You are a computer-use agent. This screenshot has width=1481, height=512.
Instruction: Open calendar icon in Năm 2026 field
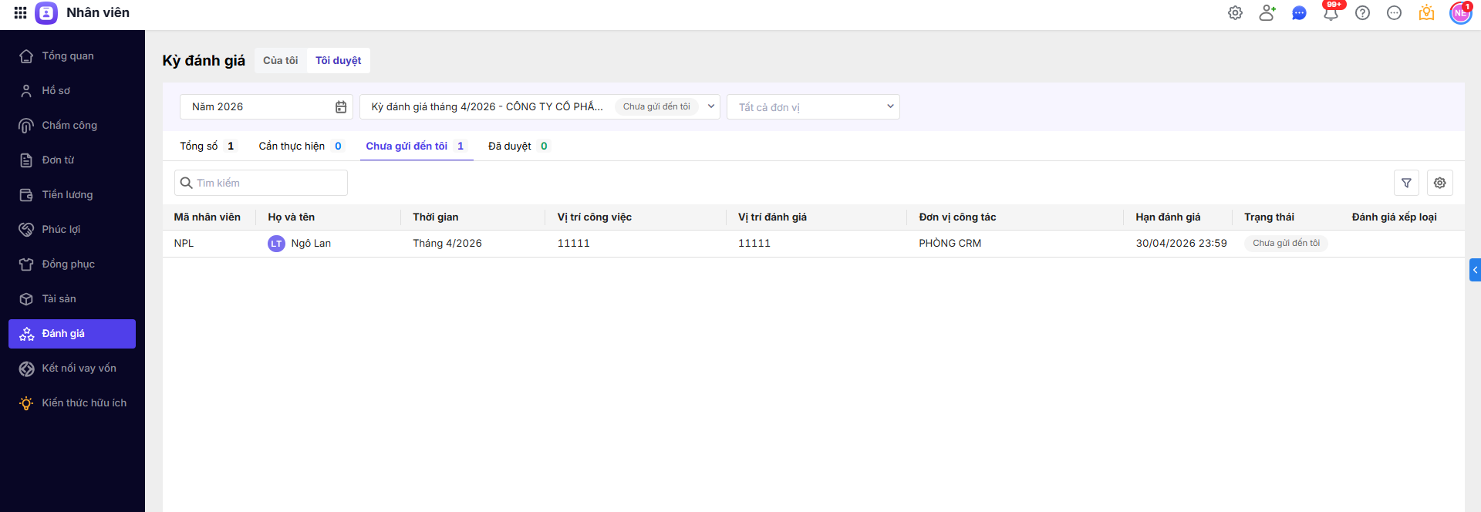[x=341, y=107]
